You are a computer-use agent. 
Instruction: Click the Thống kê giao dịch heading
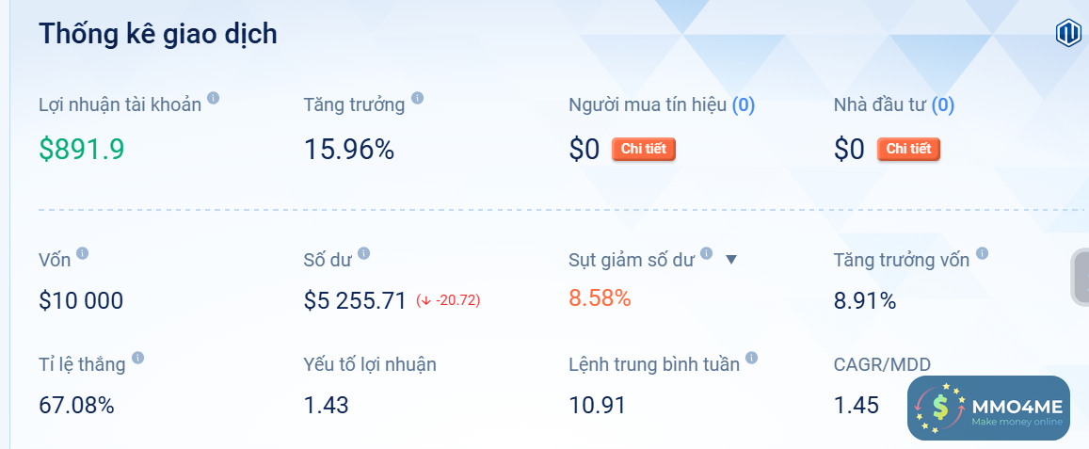point(158,34)
